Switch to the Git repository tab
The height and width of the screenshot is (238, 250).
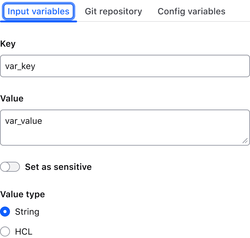pyautogui.click(x=113, y=11)
